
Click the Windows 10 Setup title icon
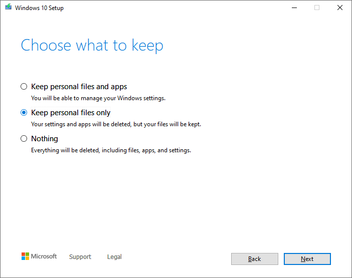click(9, 7)
